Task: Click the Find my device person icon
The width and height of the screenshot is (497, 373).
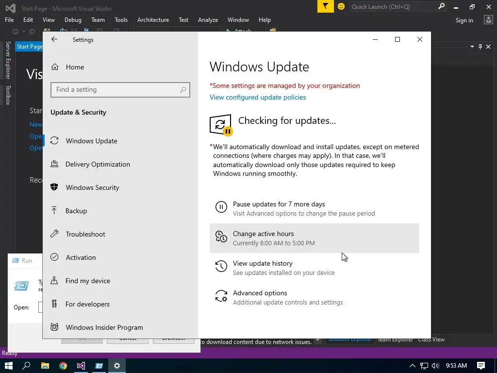Action: [54, 280]
